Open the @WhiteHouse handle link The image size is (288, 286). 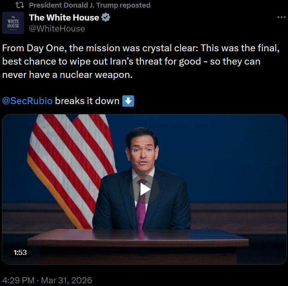(57, 28)
